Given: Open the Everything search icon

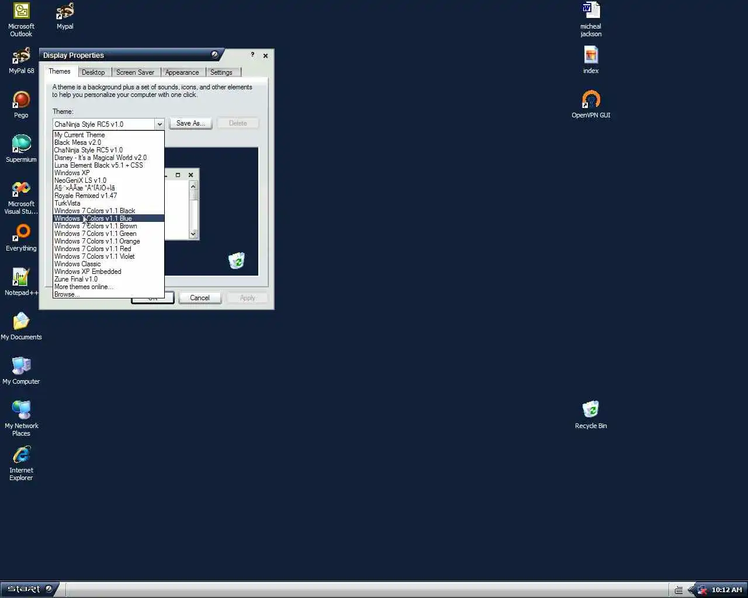Looking at the screenshot, I should [x=21, y=238].
